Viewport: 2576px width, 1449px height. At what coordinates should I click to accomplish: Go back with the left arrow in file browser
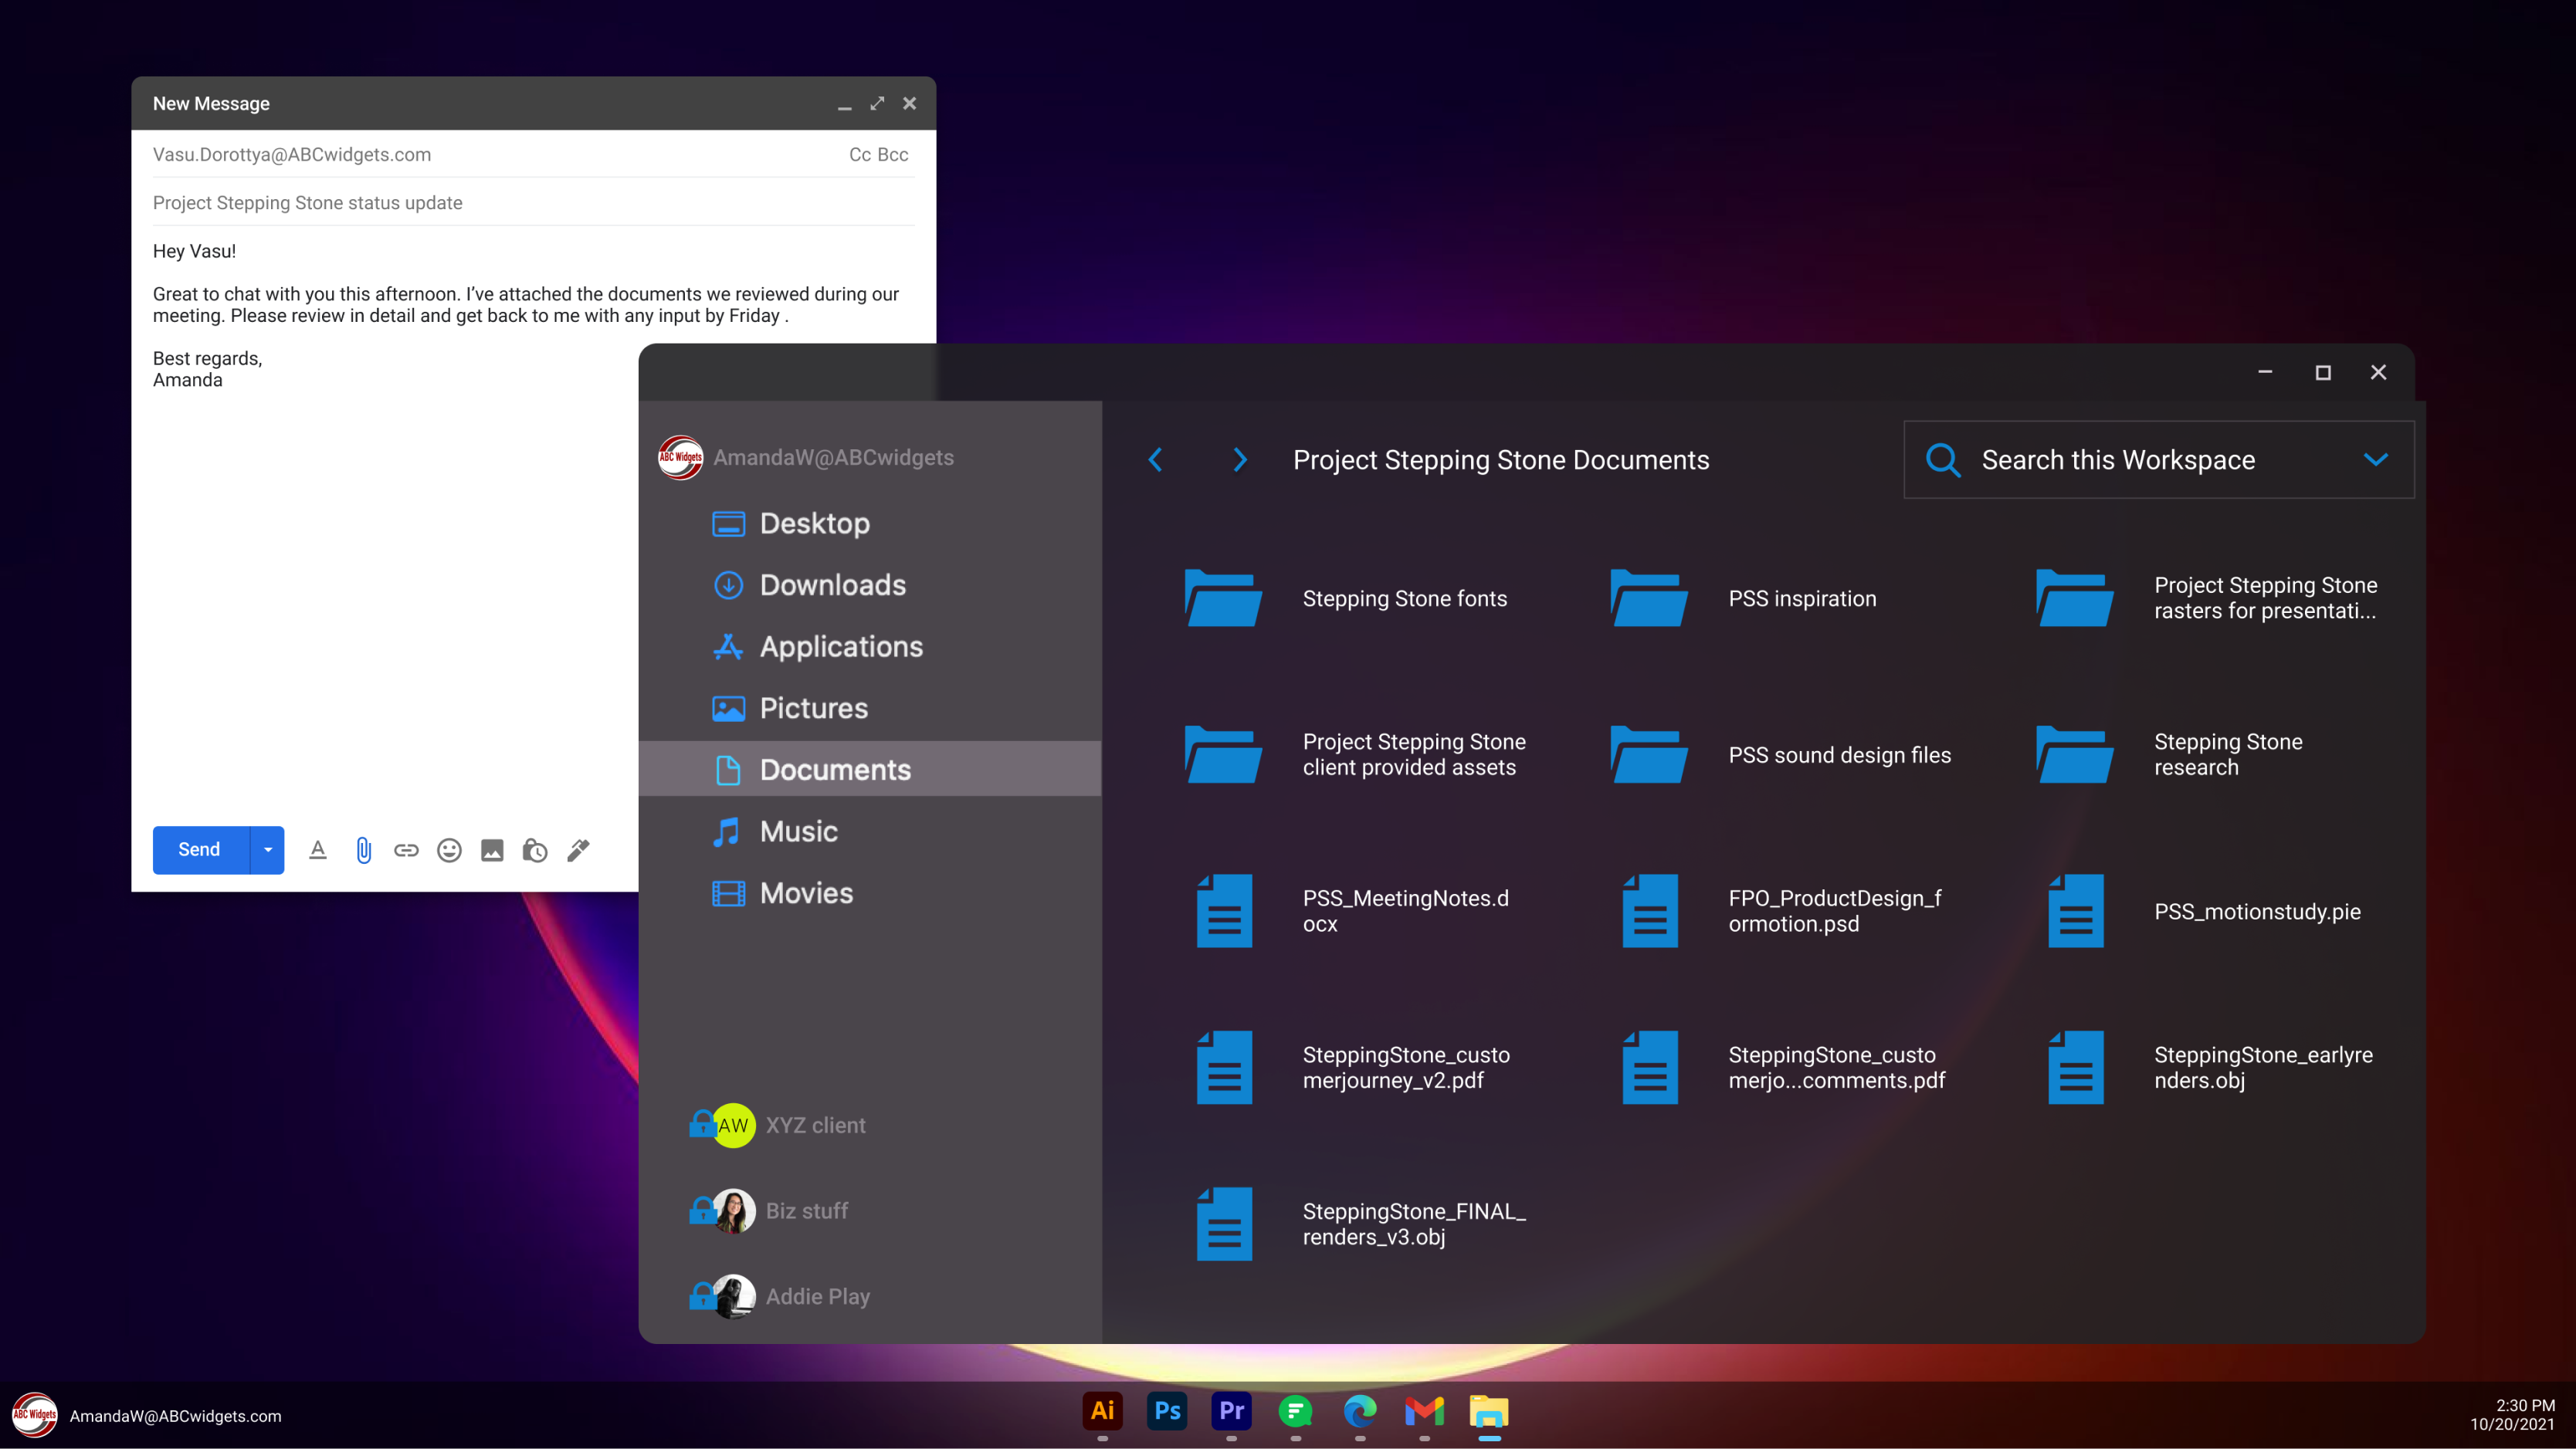pyautogui.click(x=1156, y=460)
